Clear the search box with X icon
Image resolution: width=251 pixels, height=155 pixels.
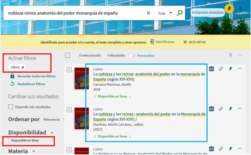click(x=148, y=13)
